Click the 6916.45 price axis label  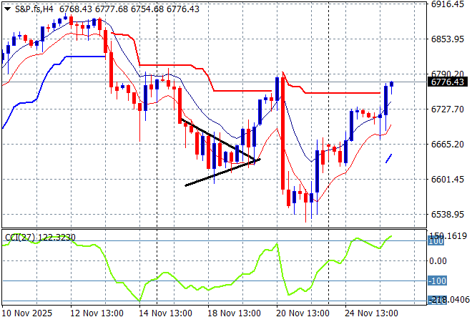[x=448, y=4]
